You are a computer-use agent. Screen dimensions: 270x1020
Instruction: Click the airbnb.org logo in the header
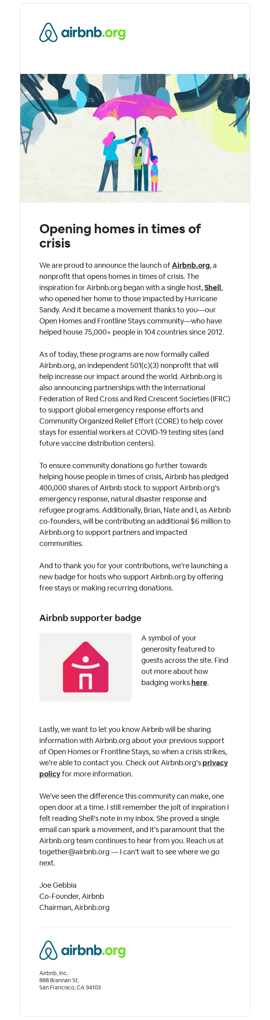pos(83,33)
